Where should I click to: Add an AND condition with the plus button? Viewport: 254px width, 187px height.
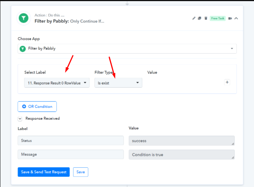pos(227,82)
